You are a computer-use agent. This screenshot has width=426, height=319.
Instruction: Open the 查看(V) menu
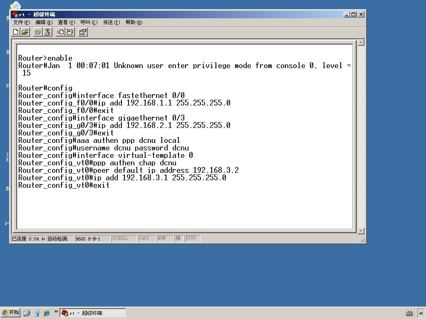(66, 22)
